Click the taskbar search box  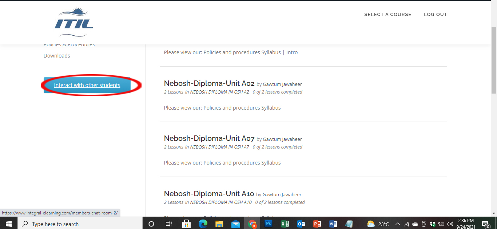point(80,224)
